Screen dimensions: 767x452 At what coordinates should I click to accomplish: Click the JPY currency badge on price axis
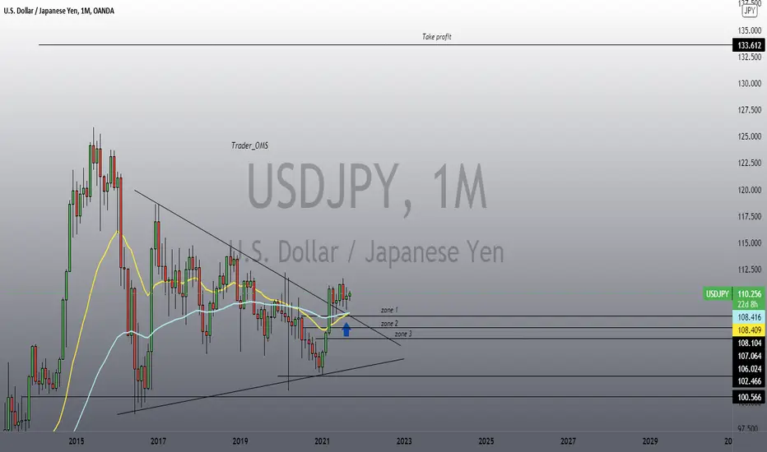(x=750, y=10)
